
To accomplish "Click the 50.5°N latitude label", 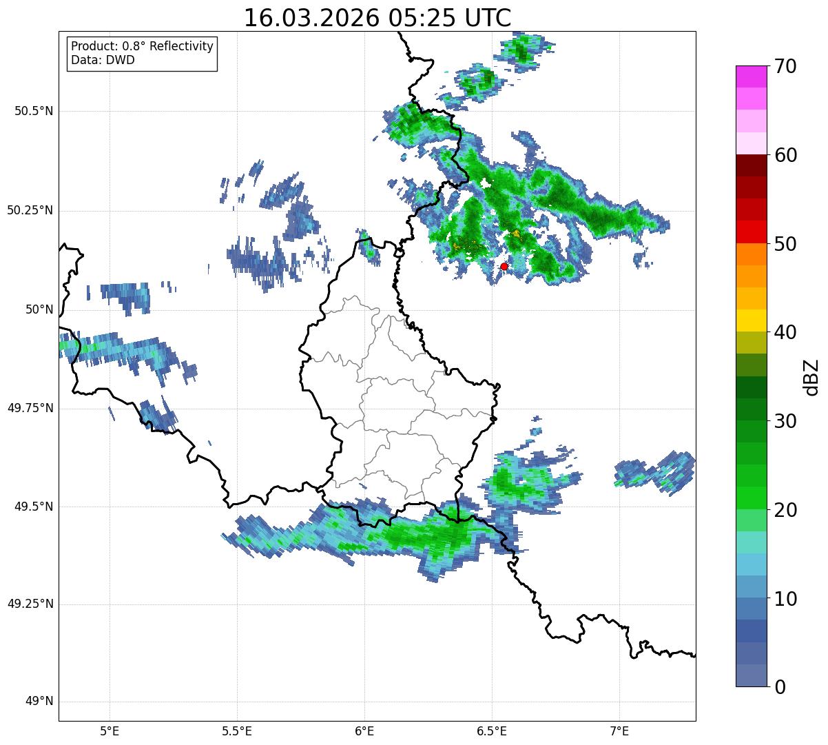I will pos(34,111).
